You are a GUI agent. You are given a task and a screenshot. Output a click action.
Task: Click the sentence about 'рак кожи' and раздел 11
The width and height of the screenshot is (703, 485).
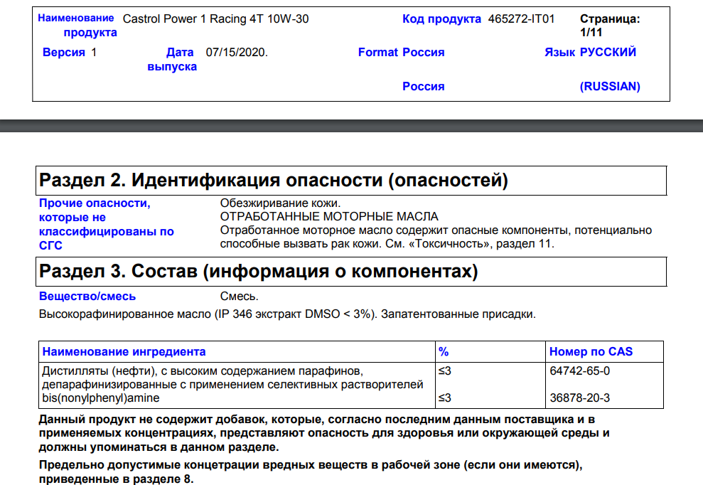point(436,237)
